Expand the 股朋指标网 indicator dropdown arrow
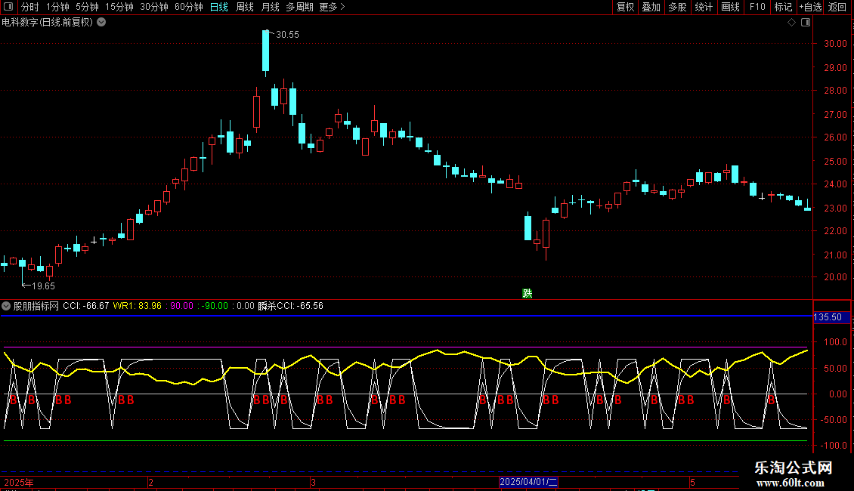854x491 pixels. (x=7, y=306)
